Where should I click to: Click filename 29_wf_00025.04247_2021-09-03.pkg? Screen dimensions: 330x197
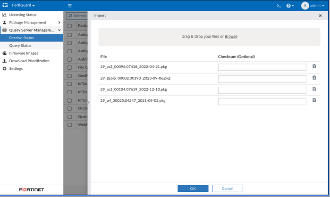133,100
